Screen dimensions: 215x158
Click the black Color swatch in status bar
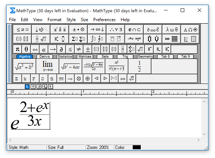(137, 147)
